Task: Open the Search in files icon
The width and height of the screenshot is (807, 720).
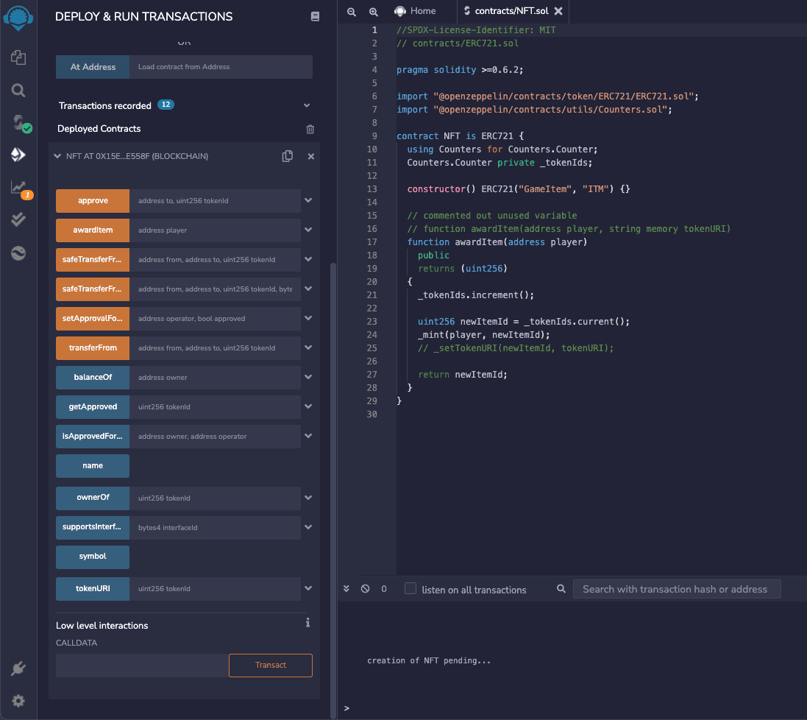Action: click(x=18, y=91)
